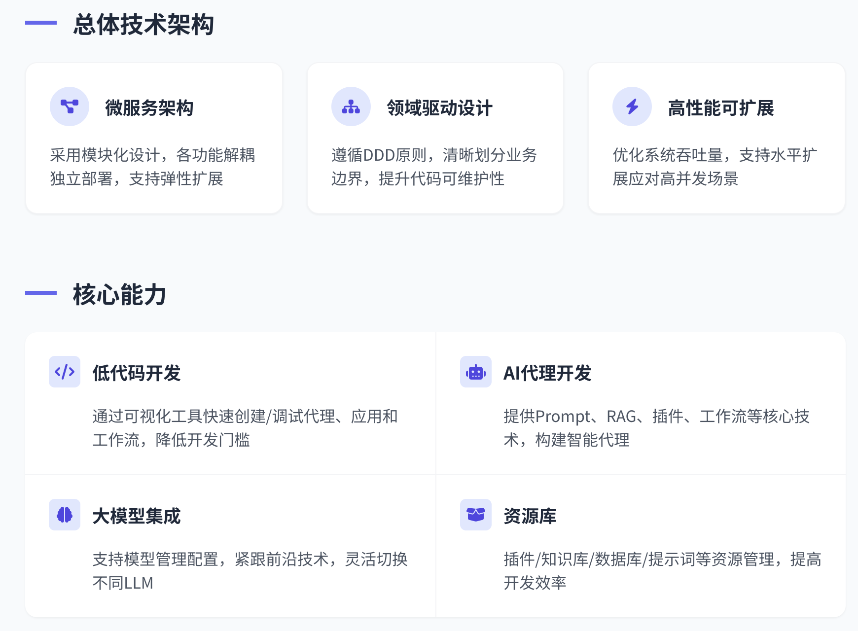
Task: Open the 大模型集成 feature title
Action: pyautogui.click(x=137, y=516)
